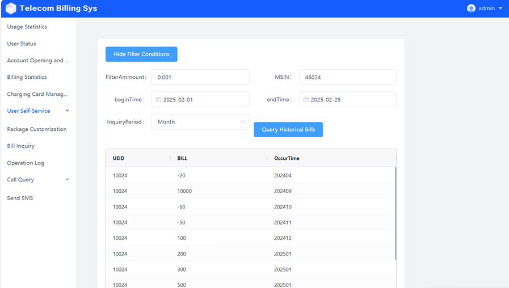The height and width of the screenshot is (288, 509).
Task: Click the table's vertical scrollbar
Action: pyautogui.click(x=395, y=213)
